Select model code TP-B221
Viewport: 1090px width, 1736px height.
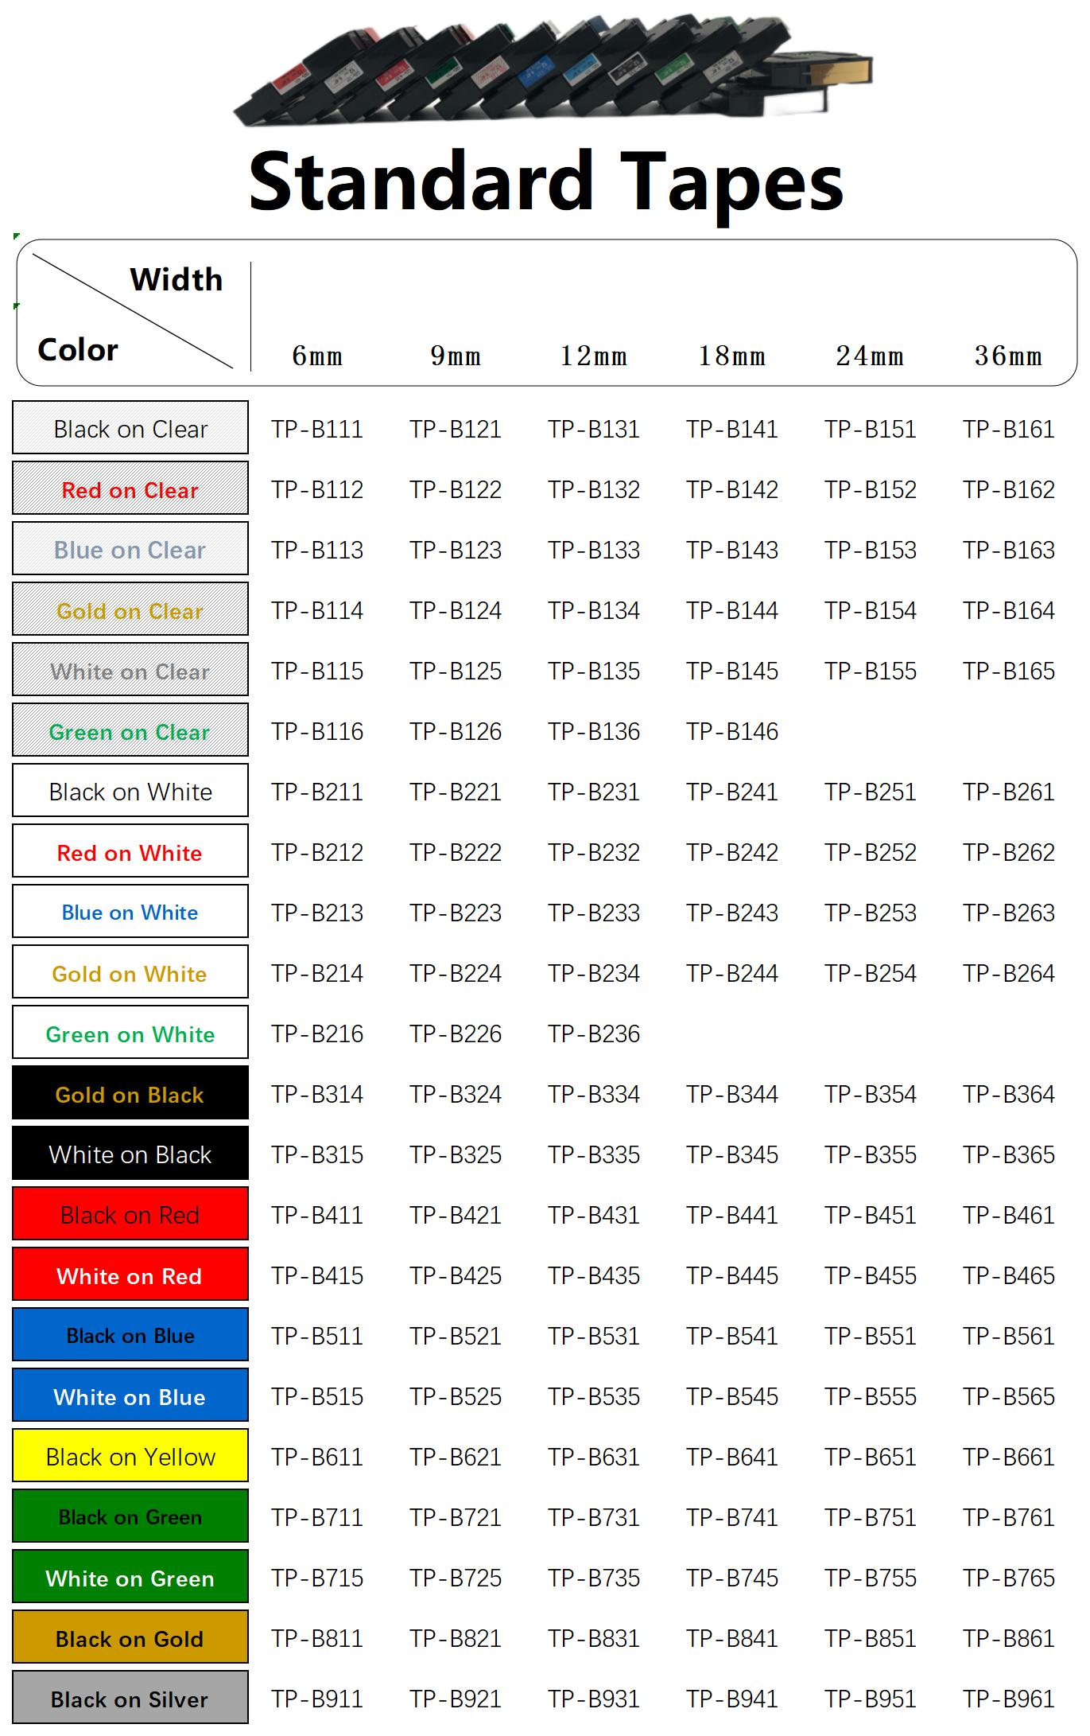(456, 792)
